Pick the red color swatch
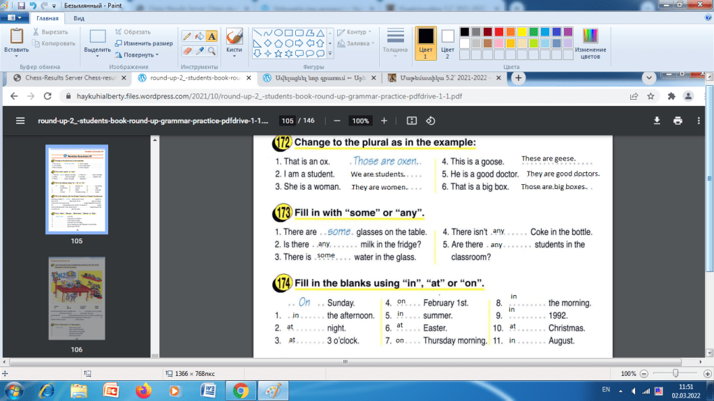714x401 pixels. pyautogui.click(x=499, y=31)
